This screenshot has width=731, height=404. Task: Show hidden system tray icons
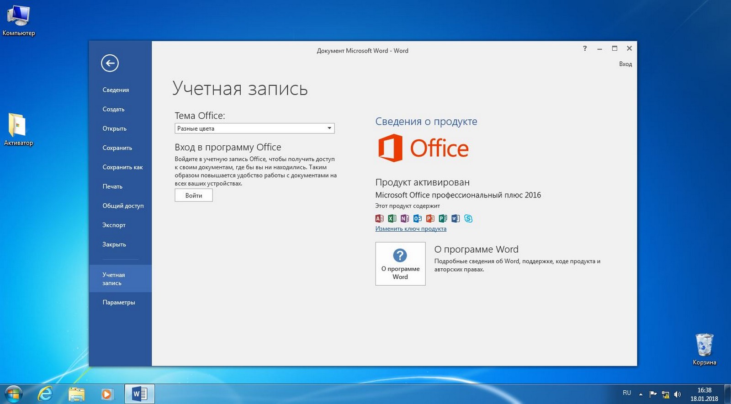click(x=641, y=394)
